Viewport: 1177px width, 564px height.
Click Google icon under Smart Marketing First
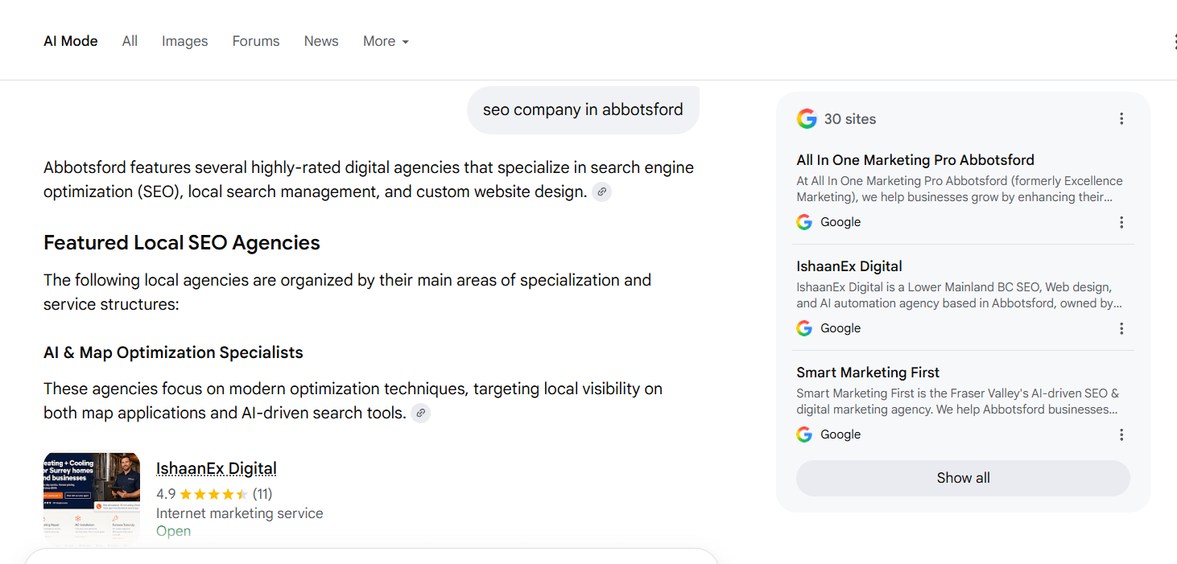click(x=804, y=434)
